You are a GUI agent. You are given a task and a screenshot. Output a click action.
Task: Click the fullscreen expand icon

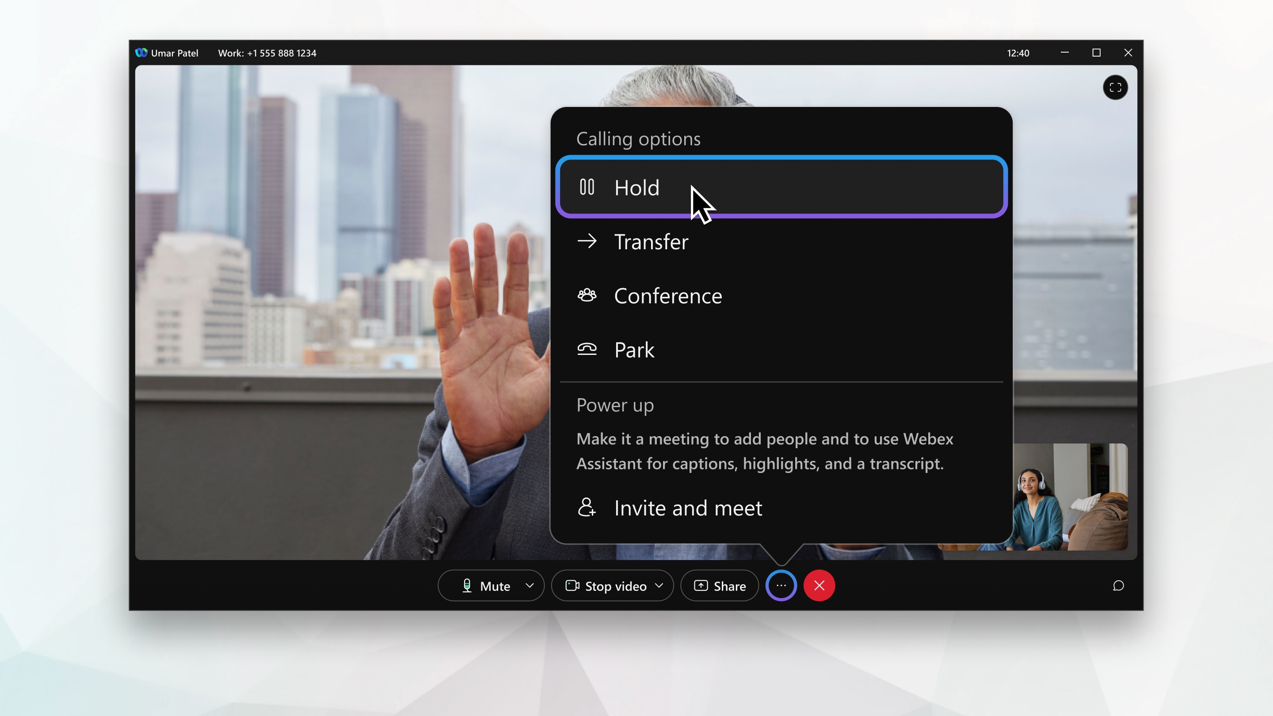[1115, 88]
